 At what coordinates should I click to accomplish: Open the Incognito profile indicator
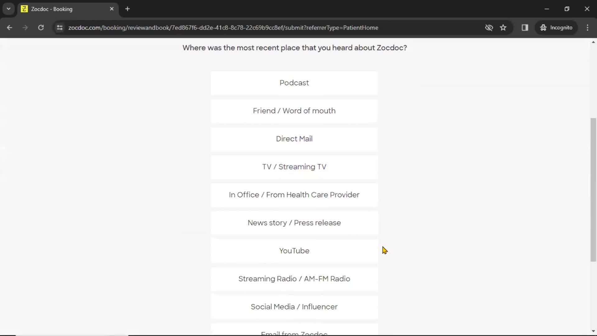pos(556,28)
